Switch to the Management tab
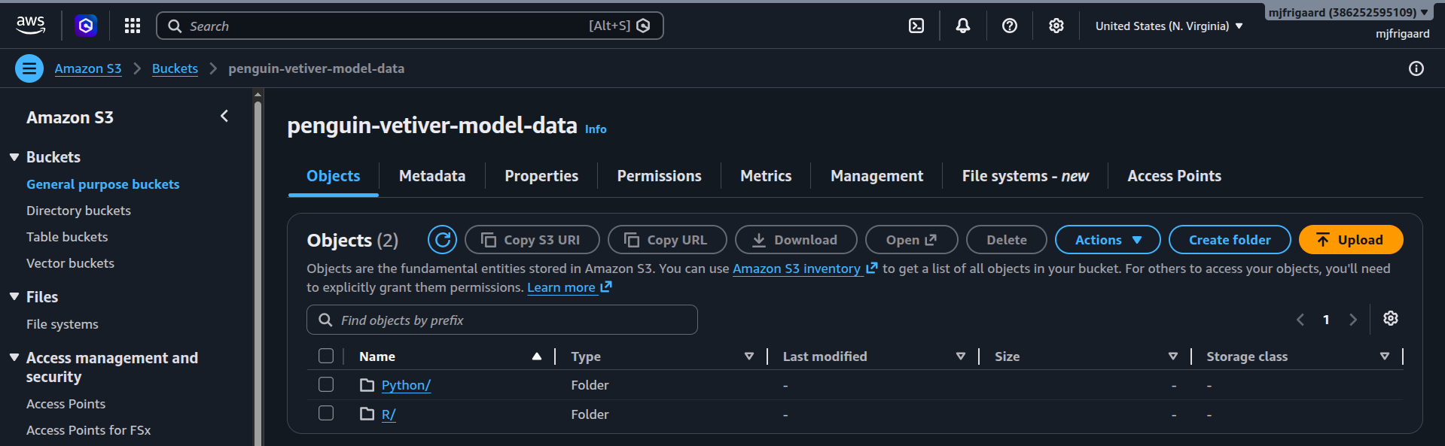The height and width of the screenshot is (446, 1445). click(x=876, y=176)
